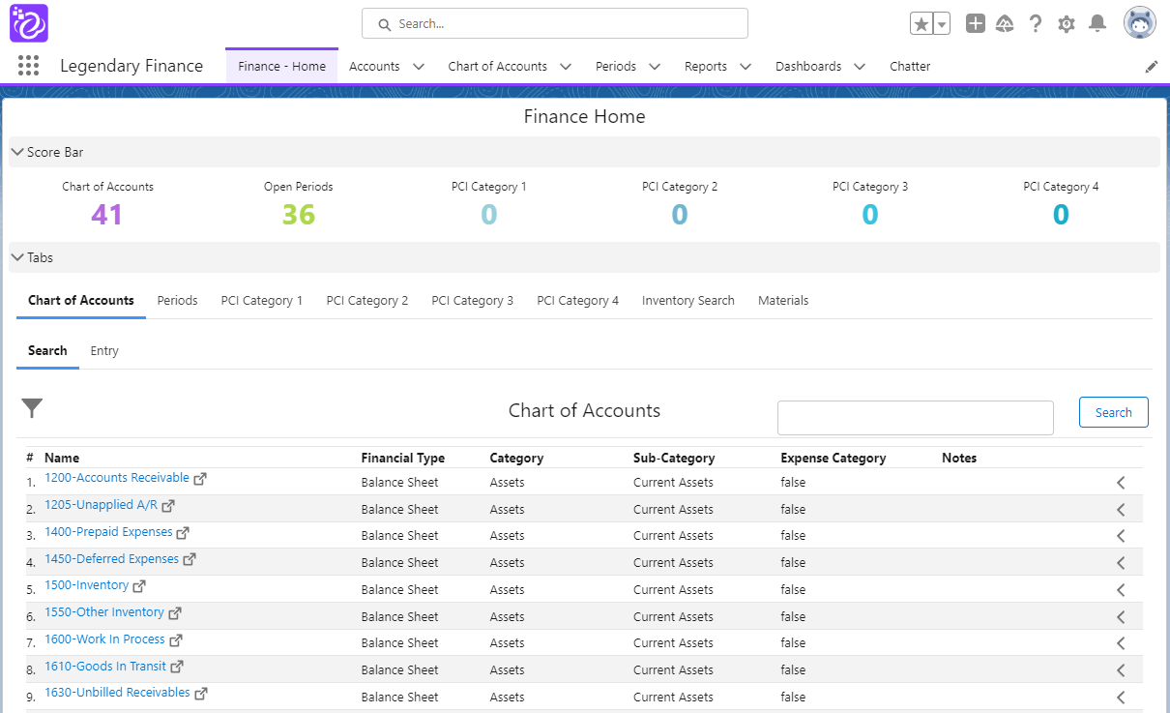This screenshot has height=713, width=1170.
Task: Click the edit navigation pencil icon
Action: pos(1151,67)
